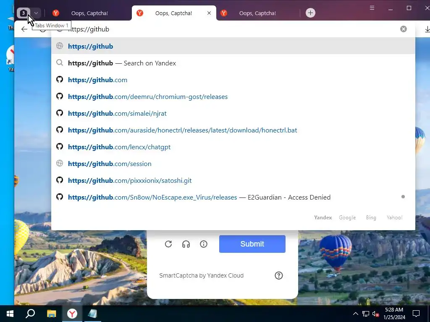Open the lencx/chatgpt suggestion
The width and height of the screenshot is (430, 322).
233,147
